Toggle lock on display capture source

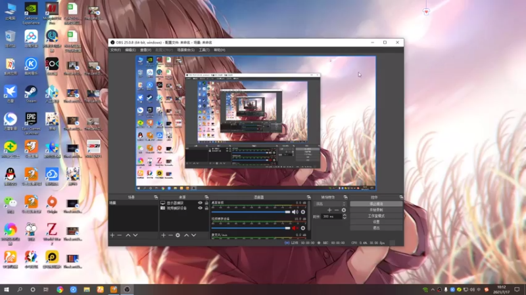click(x=206, y=203)
